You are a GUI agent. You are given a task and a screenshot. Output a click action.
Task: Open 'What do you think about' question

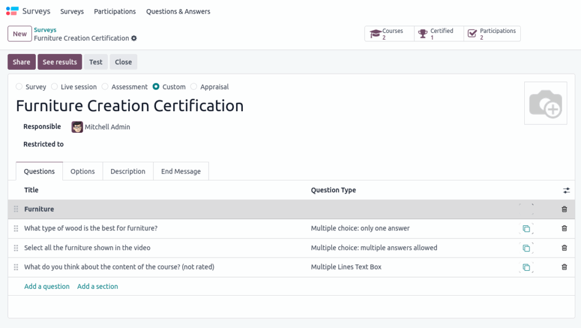pos(119,267)
